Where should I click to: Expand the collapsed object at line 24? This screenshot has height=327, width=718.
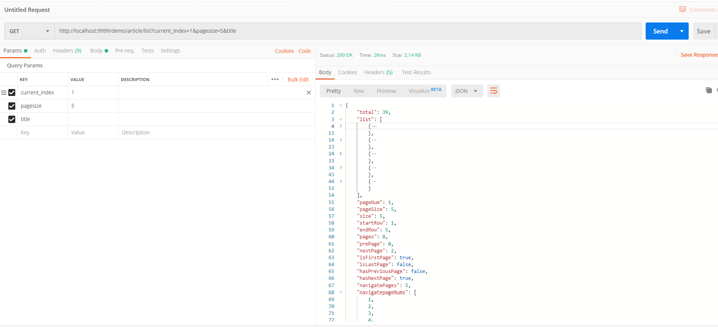point(341,153)
